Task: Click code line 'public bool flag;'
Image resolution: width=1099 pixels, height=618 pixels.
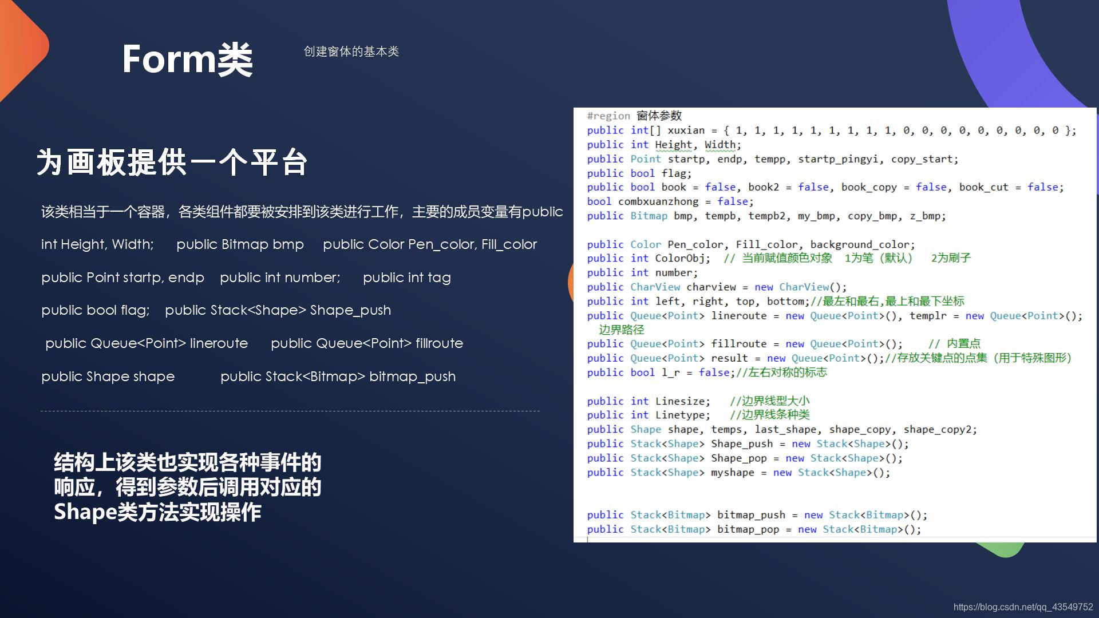Action: [x=639, y=173]
